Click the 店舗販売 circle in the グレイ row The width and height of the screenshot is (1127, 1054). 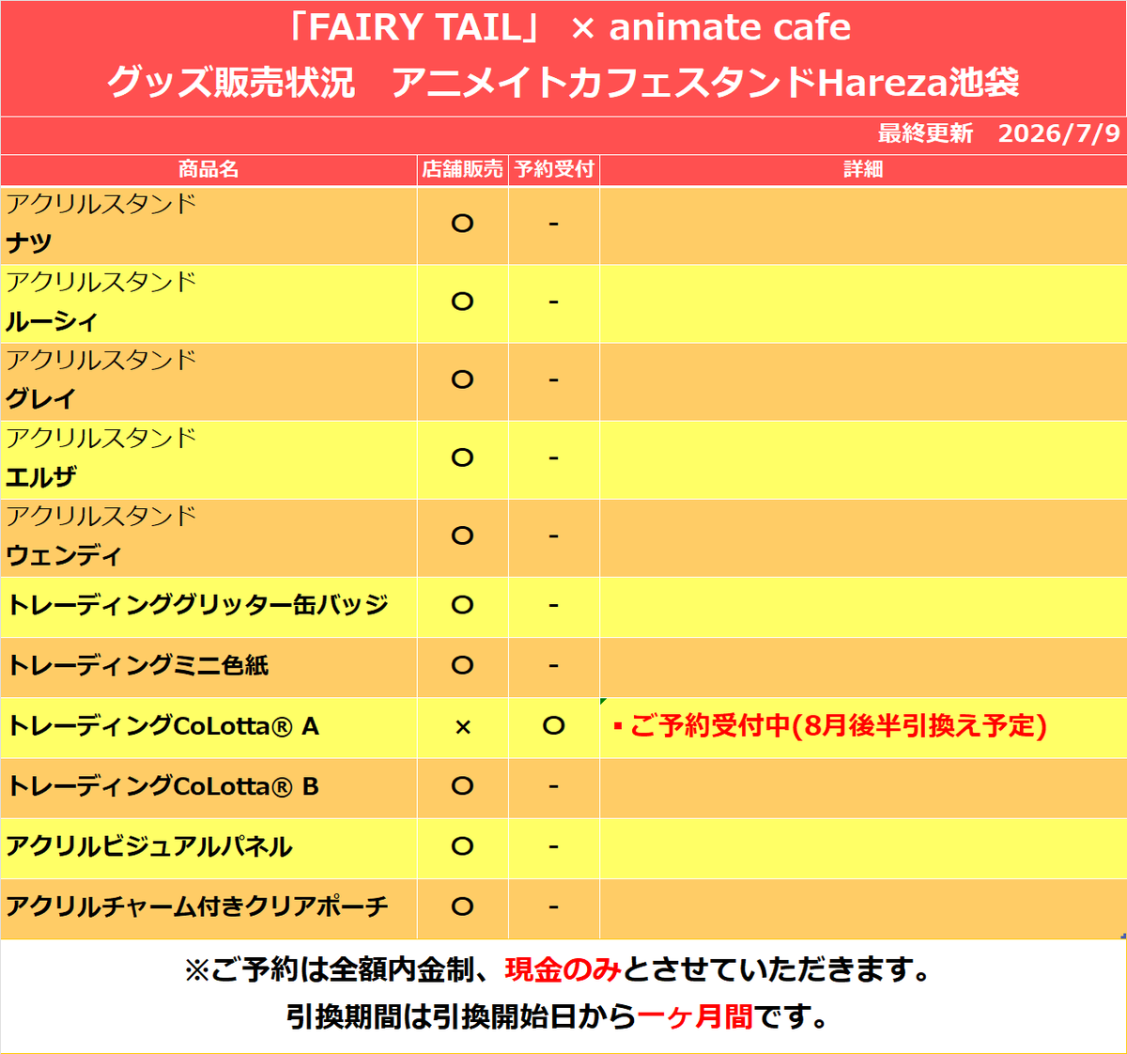tap(462, 380)
